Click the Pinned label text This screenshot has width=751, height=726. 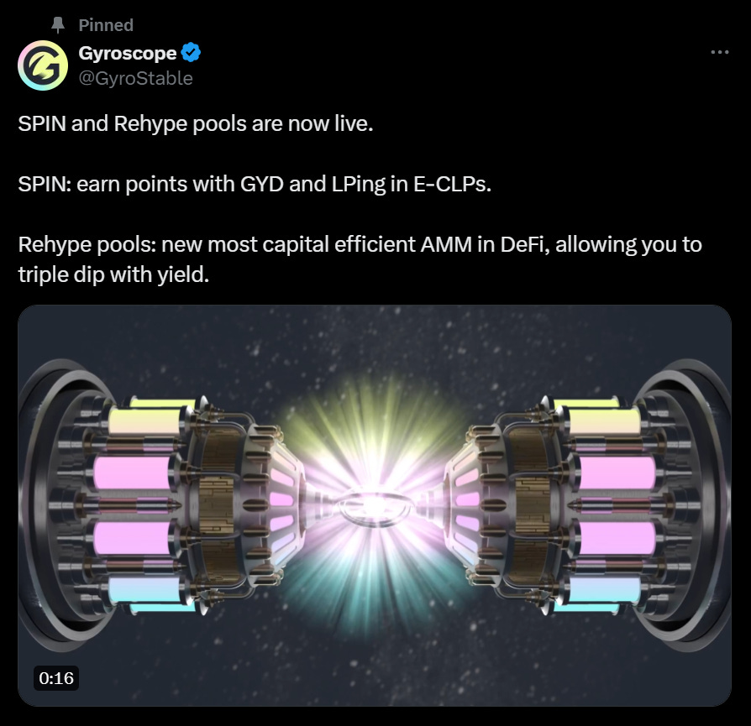pyautogui.click(x=106, y=25)
